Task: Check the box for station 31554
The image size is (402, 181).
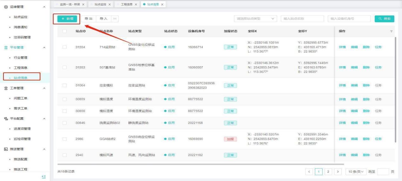Action: point(65,47)
